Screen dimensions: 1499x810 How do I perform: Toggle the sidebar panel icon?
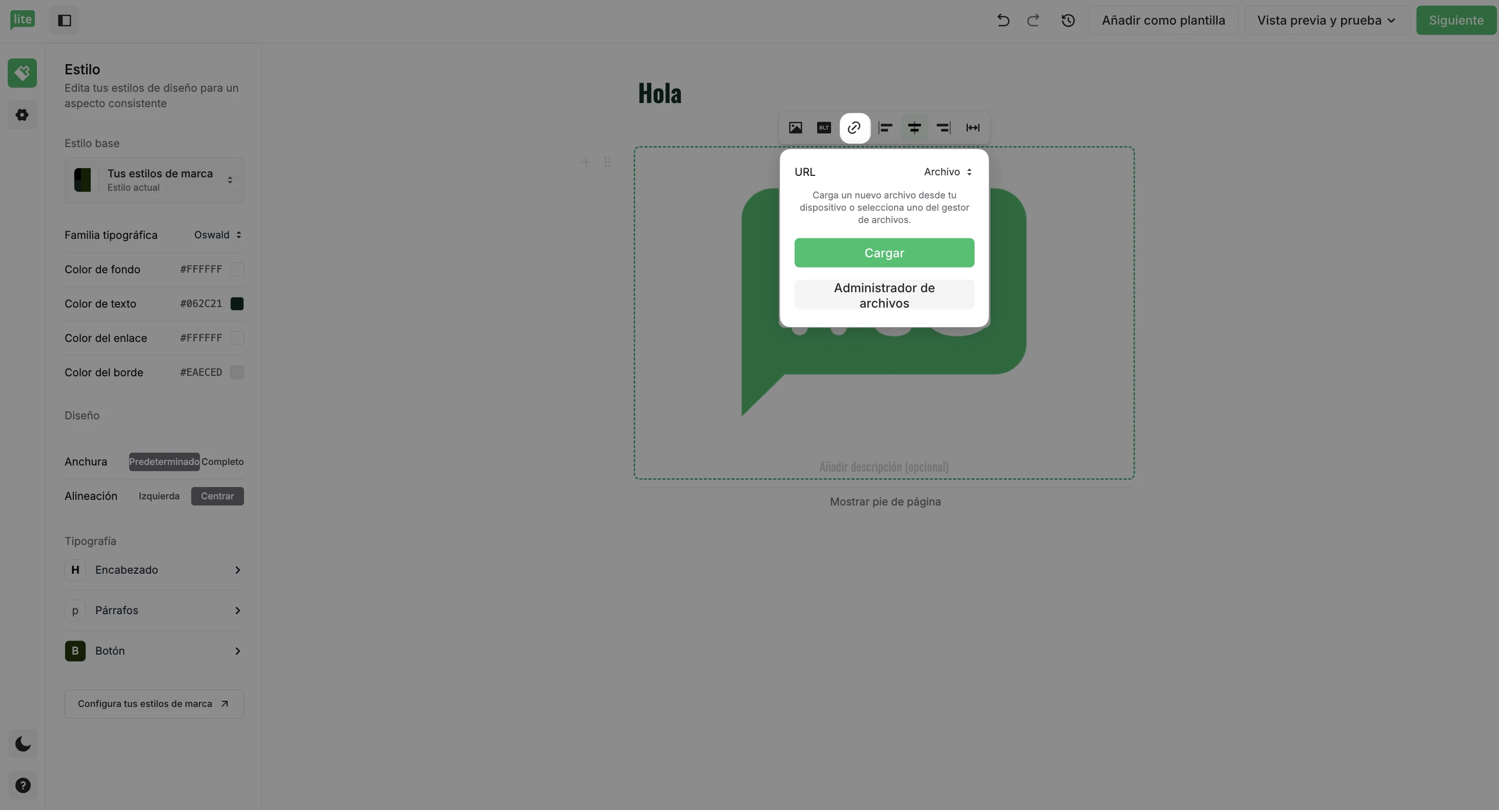64,21
